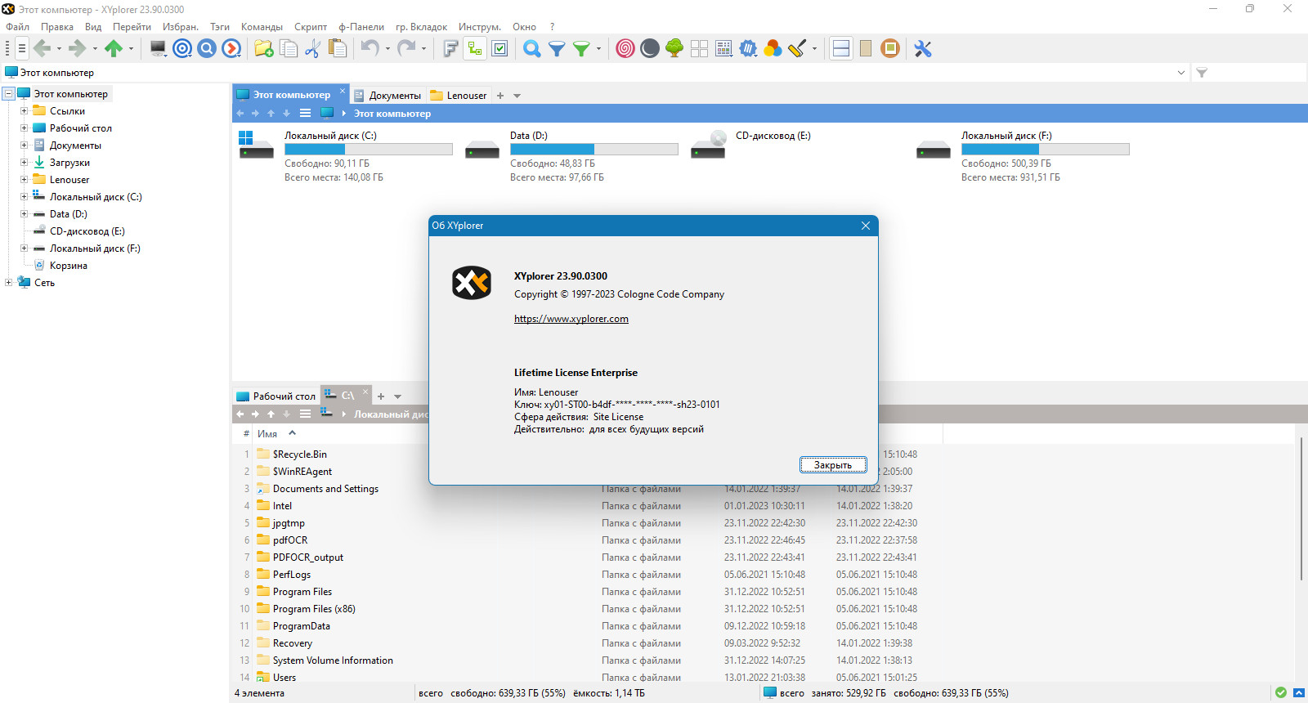Screen dimensions: 1308x703
Task: Click the Cut scissors icon in toolbar
Action: (311, 49)
